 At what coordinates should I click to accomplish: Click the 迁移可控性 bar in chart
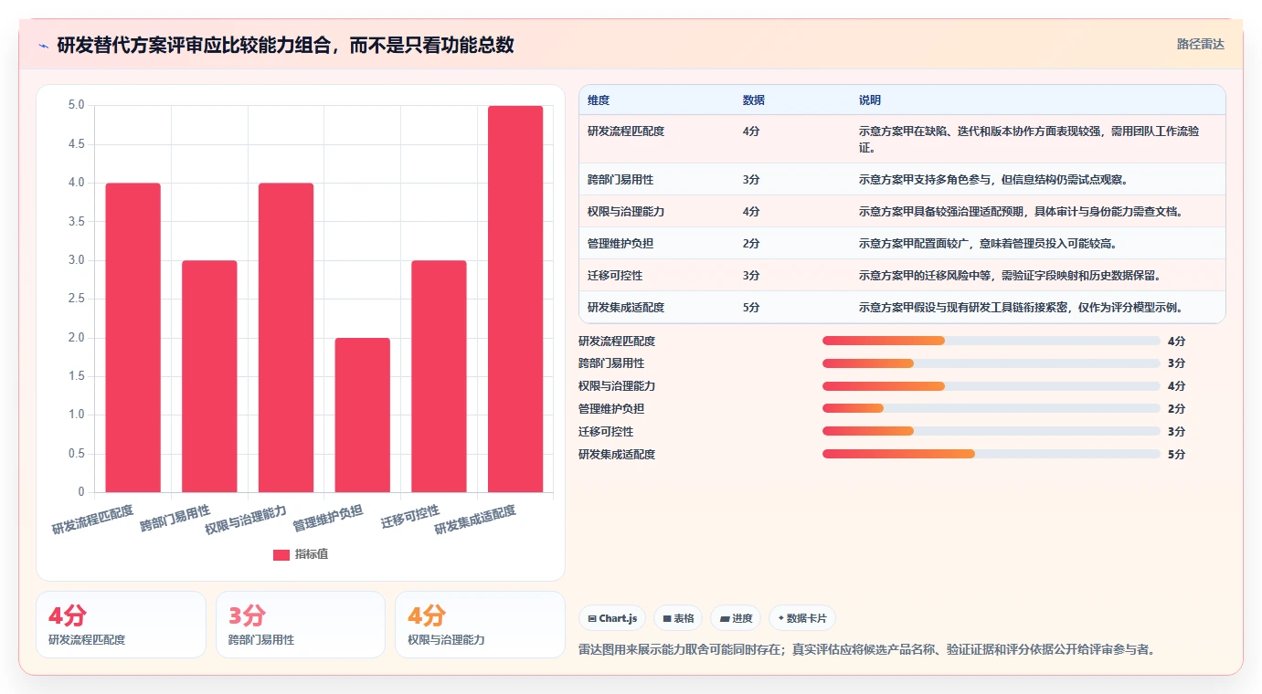(439, 376)
